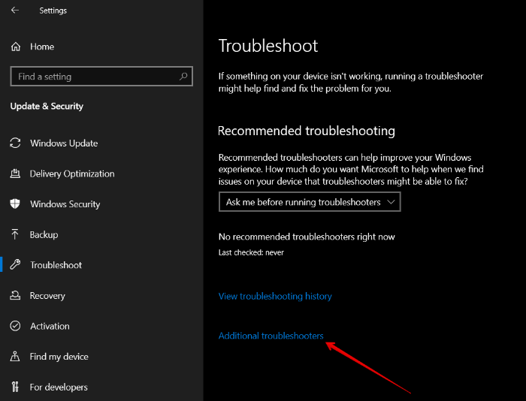Viewport: 526px width, 401px height.
Task: Click the For developers tools icon
Action: 15,387
